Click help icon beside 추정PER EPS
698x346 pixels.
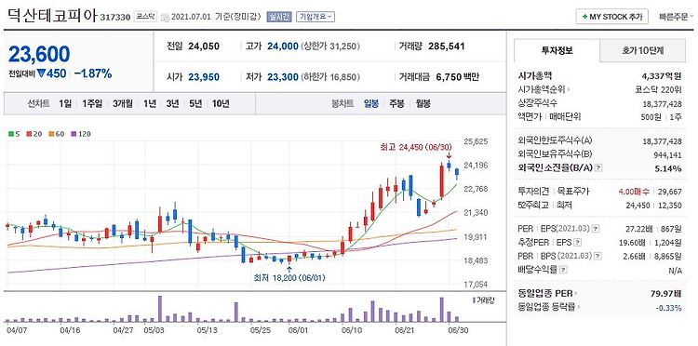(577, 243)
